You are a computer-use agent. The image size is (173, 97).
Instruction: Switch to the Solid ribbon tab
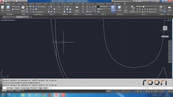pos(13,4)
